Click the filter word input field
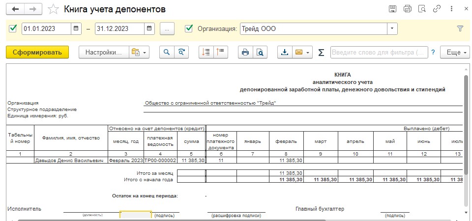The width and height of the screenshot is (472, 221). (379, 52)
